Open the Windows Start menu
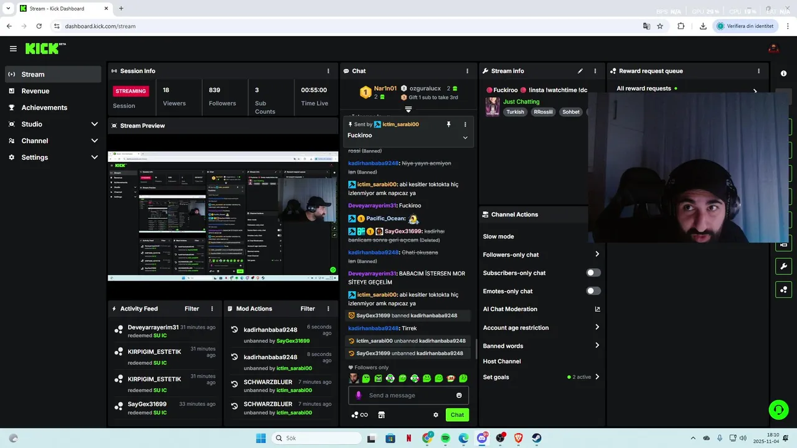The height and width of the screenshot is (448, 797). point(261,438)
